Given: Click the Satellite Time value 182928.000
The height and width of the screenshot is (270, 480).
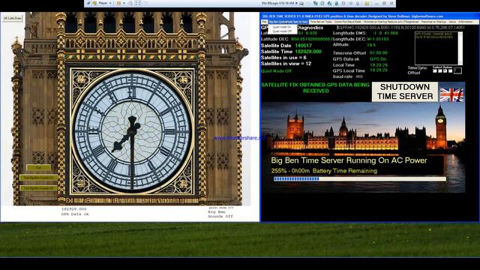Looking at the screenshot, I should click(308, 52).
